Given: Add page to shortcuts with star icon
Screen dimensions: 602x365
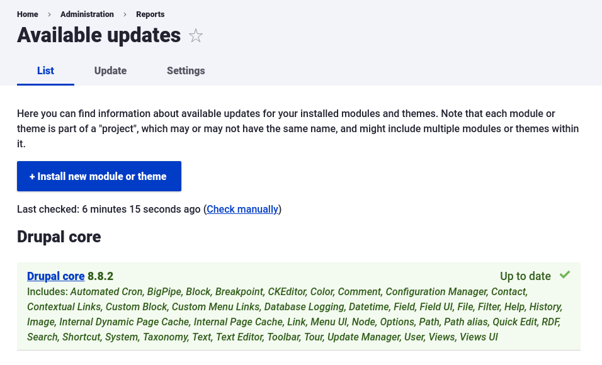Looking at the screenshot, I should (x=196, y=36).
